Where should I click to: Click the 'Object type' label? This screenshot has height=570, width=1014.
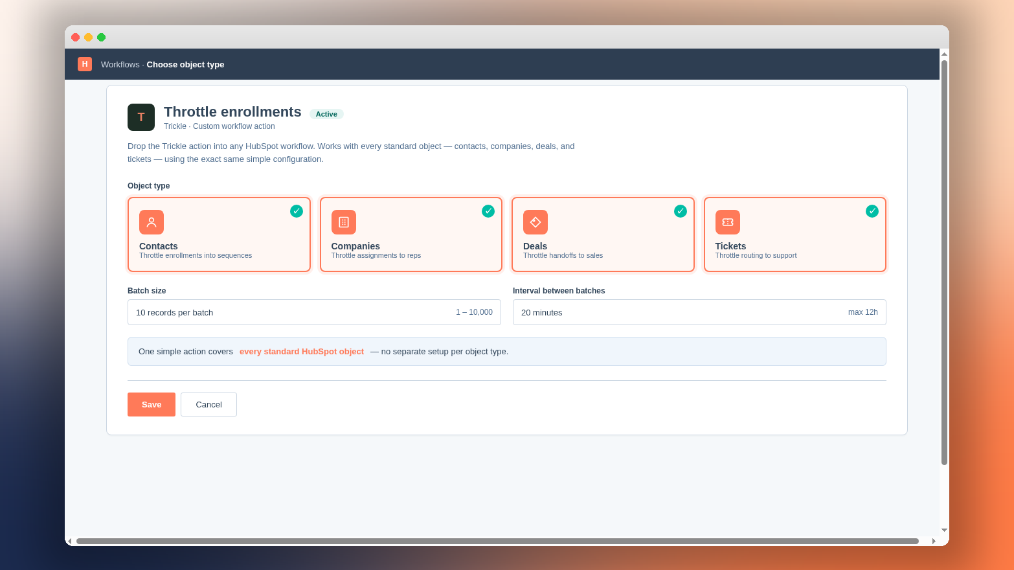click(149, 186)
